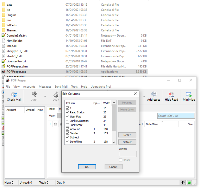Viewport: 201px width, 189px height.
Task: Uncheck the Read Status column checkbox
Action: point(68,112)
